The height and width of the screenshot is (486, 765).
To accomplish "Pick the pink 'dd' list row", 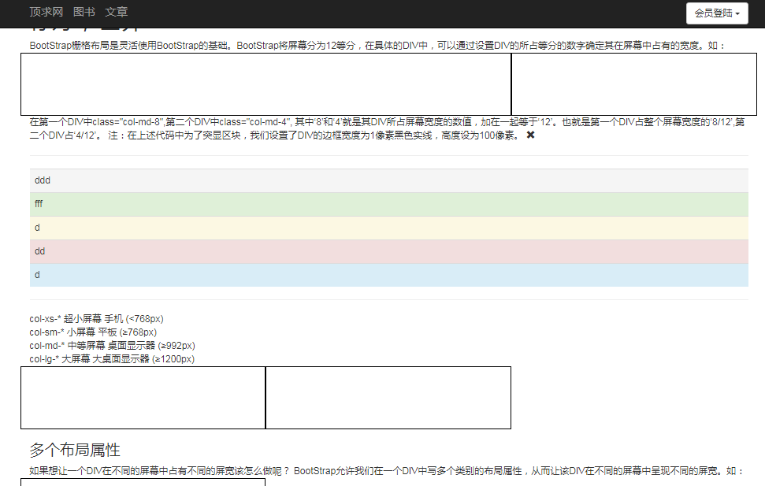I will pyautogui.click(x=388, y=251).
